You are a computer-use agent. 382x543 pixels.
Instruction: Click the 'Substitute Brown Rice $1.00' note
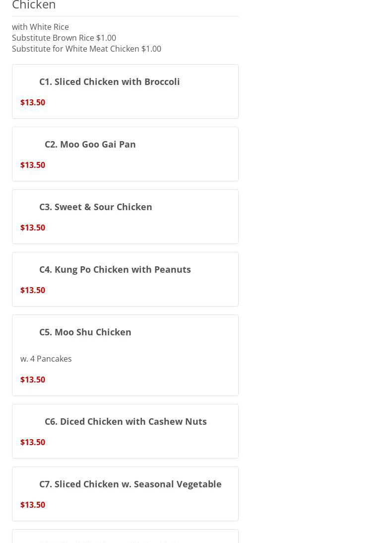[64, 38]
